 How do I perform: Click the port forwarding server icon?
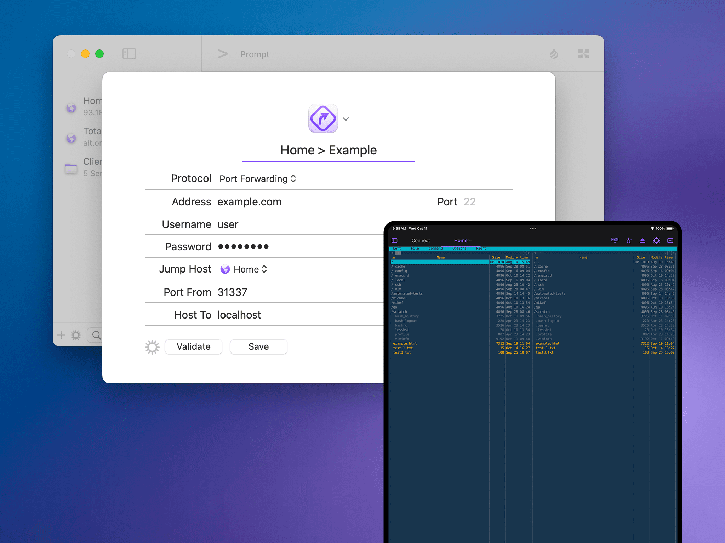pos(323,119)
